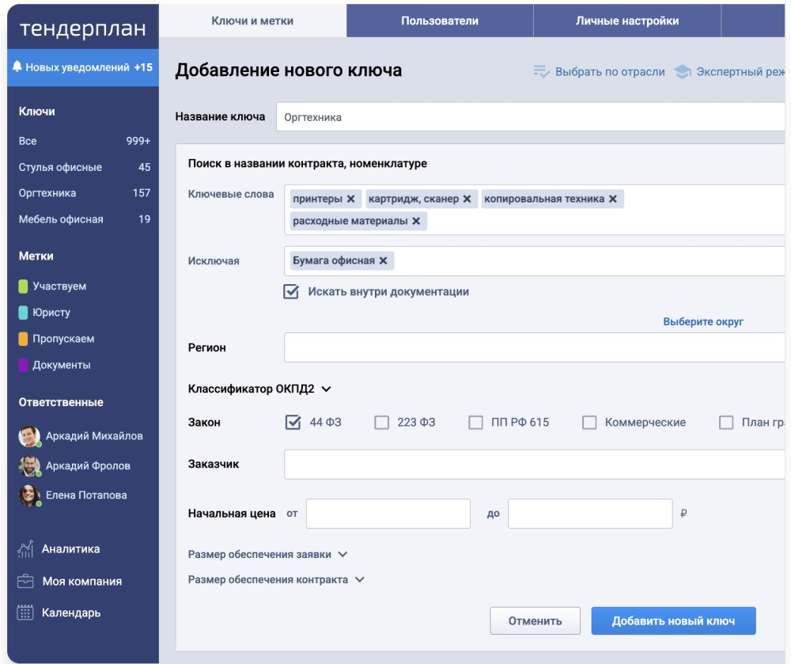This screenshot has width=791, height=664.
Task: Toggle 'Искать внутри документации' checkbox
Action: tap(291, 292)
